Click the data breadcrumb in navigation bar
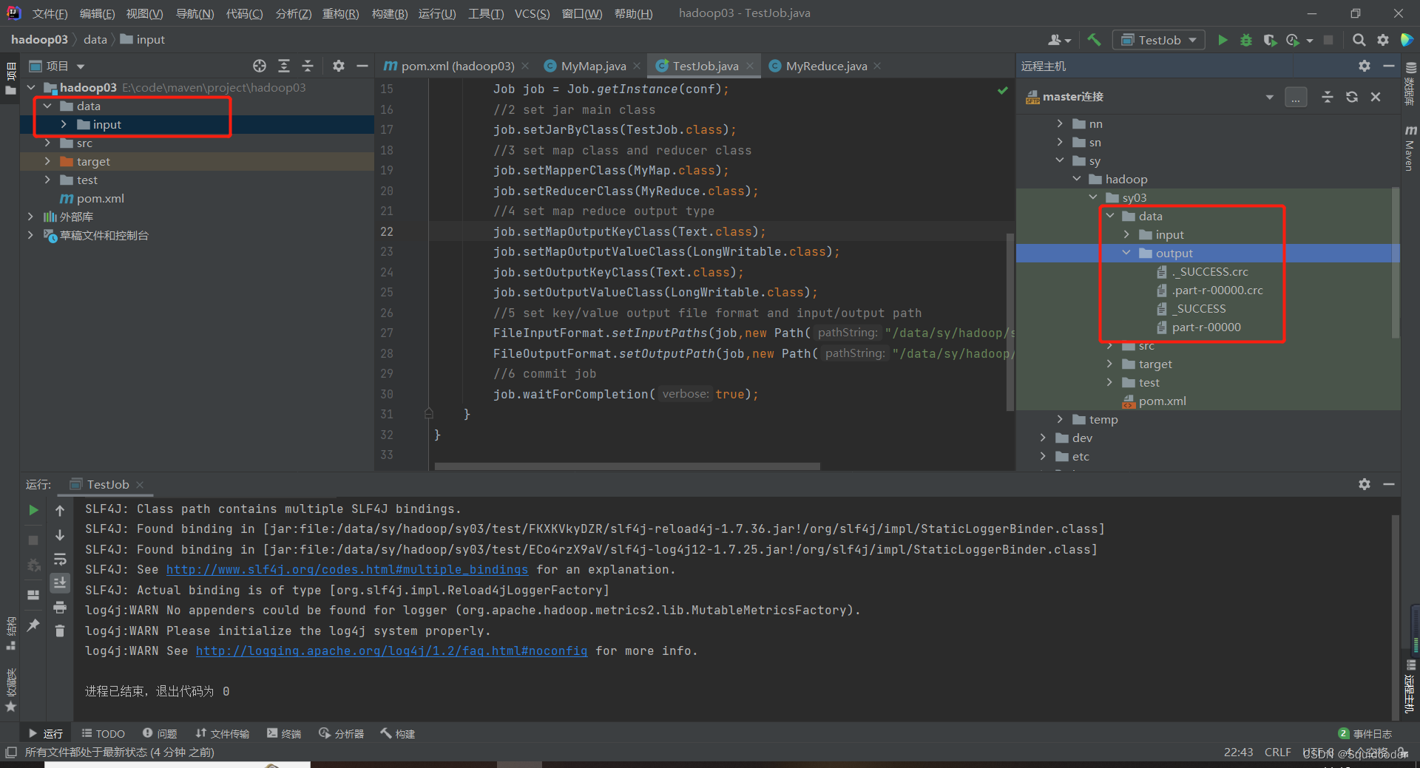The height and width of the screenshot is (768, 1420). (x=95, y=39)
